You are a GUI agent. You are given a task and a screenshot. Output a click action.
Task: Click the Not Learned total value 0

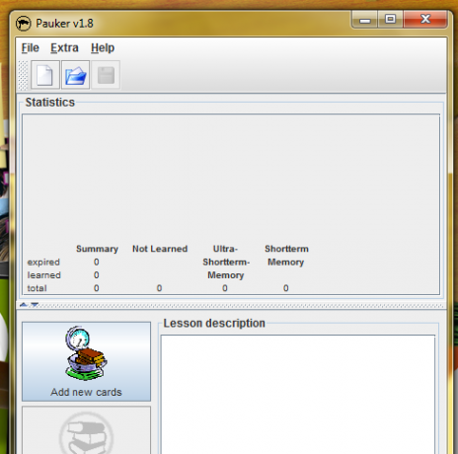coord(159,288)
